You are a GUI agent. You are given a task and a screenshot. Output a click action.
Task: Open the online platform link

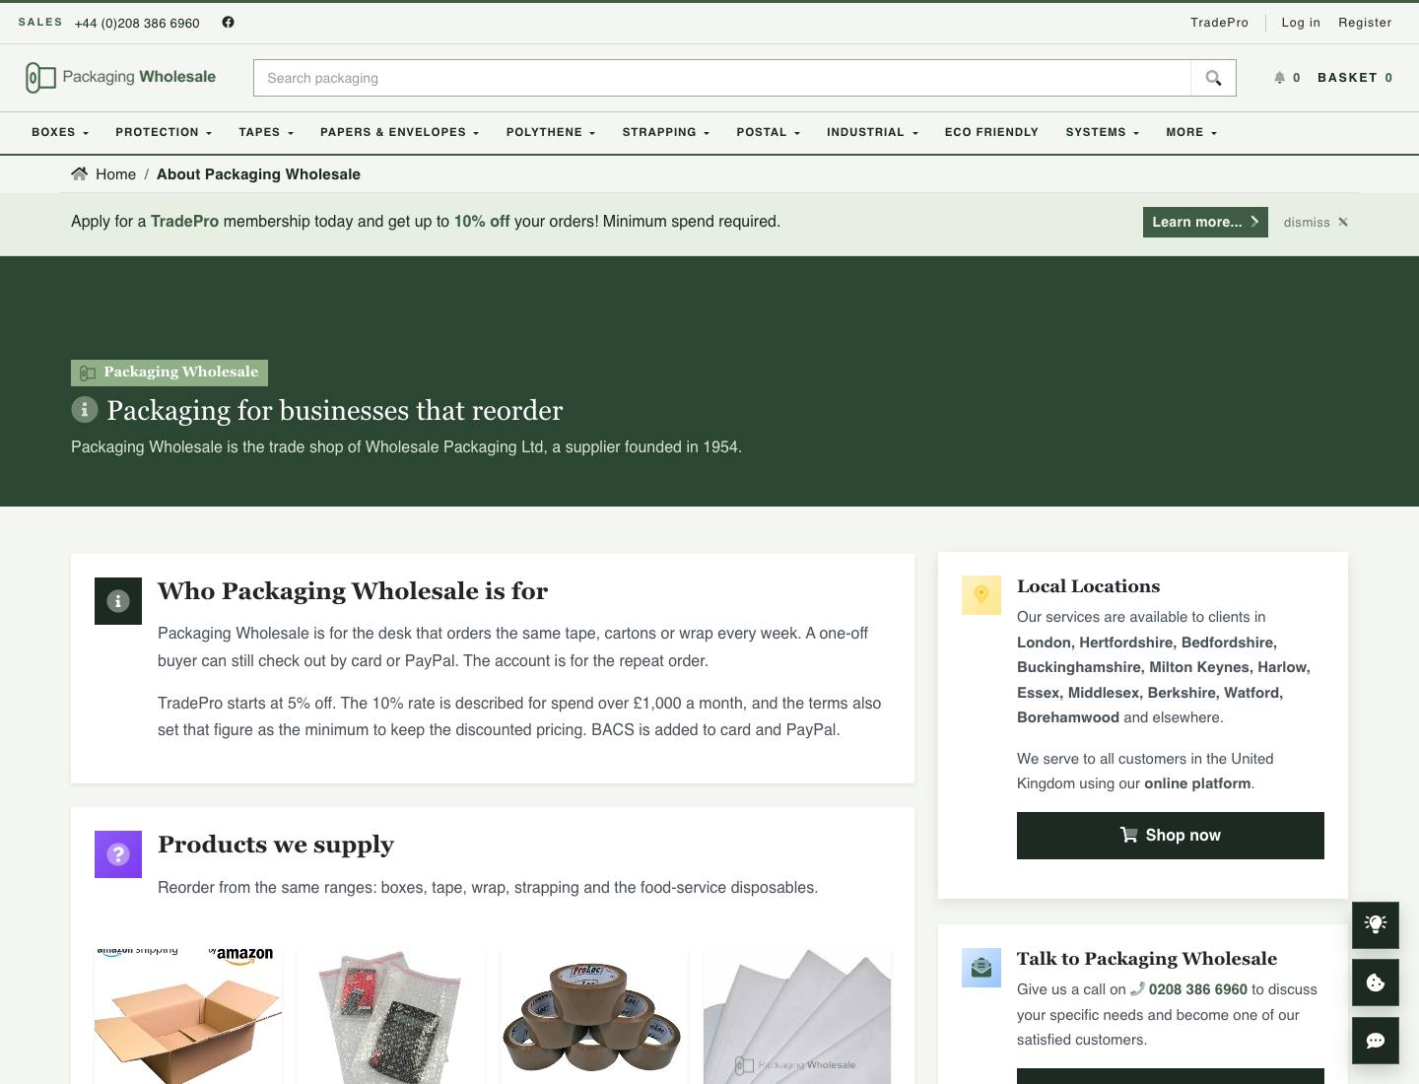click(1197, 783)
